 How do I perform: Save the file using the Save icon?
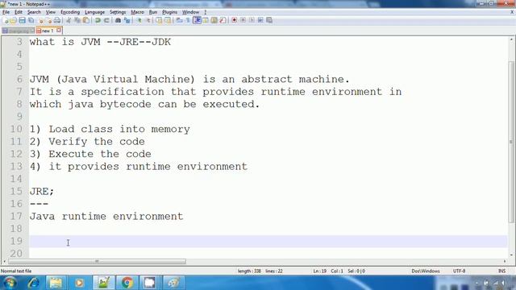(x=22, y=20)
